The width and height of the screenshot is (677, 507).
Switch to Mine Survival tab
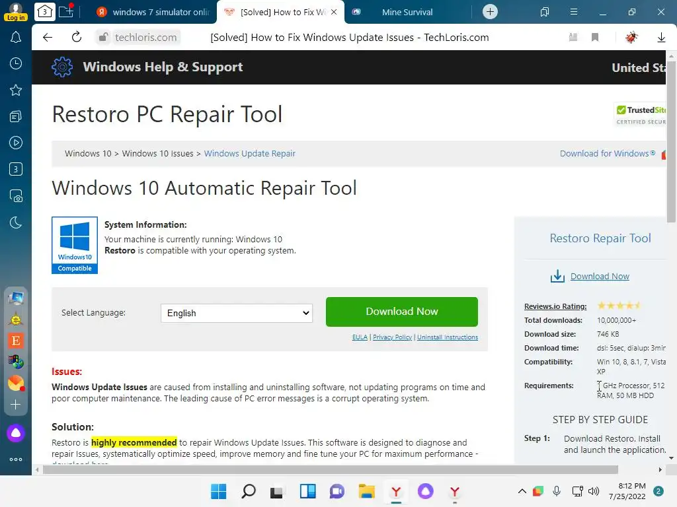407,12
